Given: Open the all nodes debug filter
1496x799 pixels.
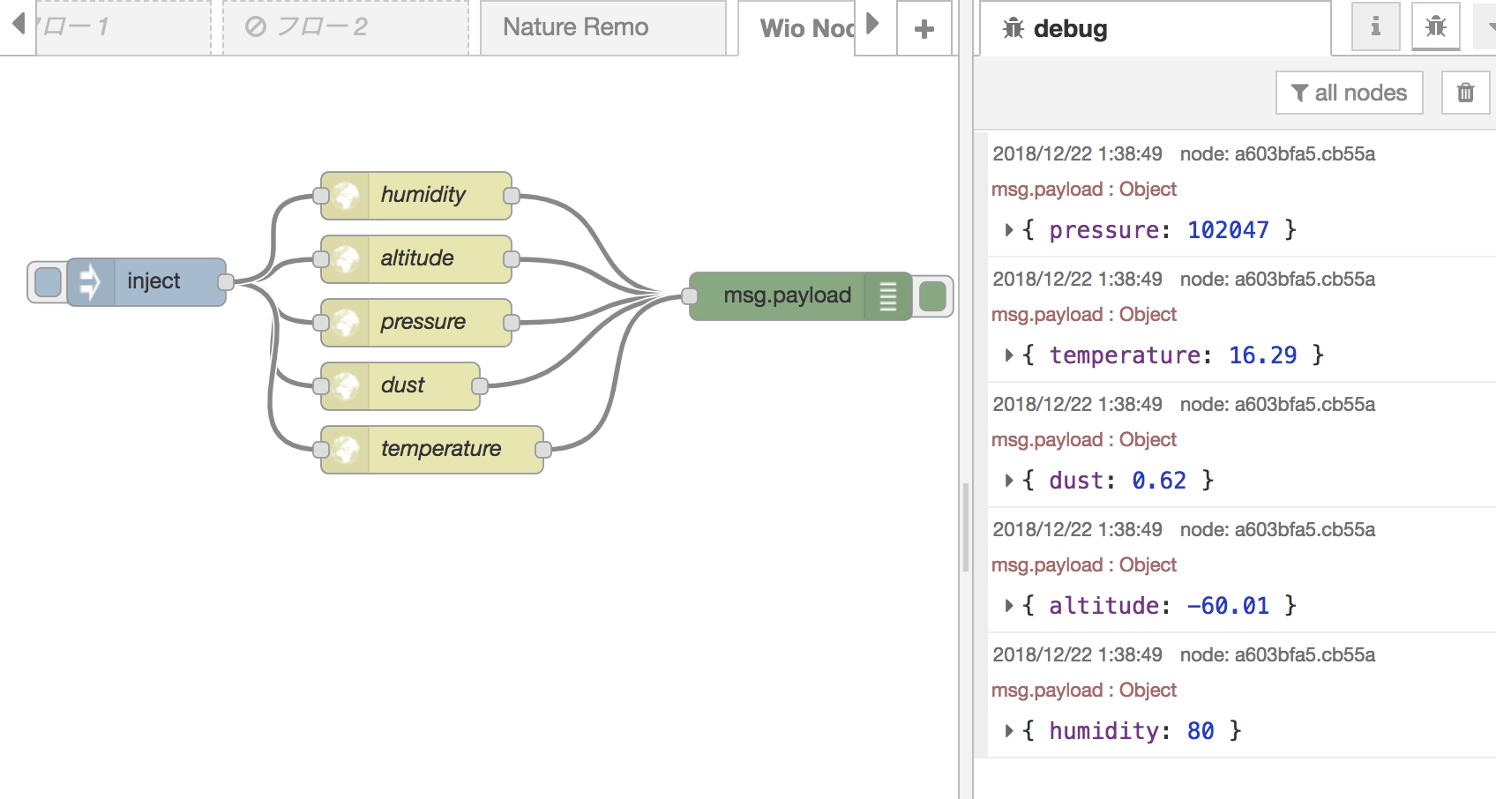Looking at the screenshot, I should (1349, 92).
